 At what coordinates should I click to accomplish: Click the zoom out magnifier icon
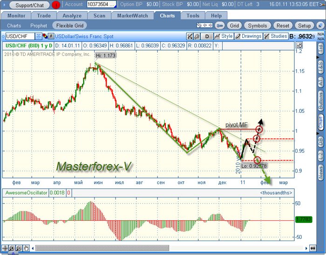click(x=19, y=248)
